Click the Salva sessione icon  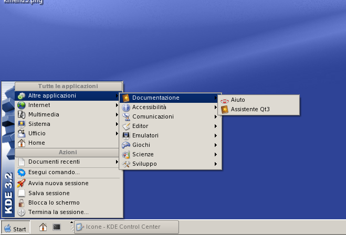click(22, 194)
